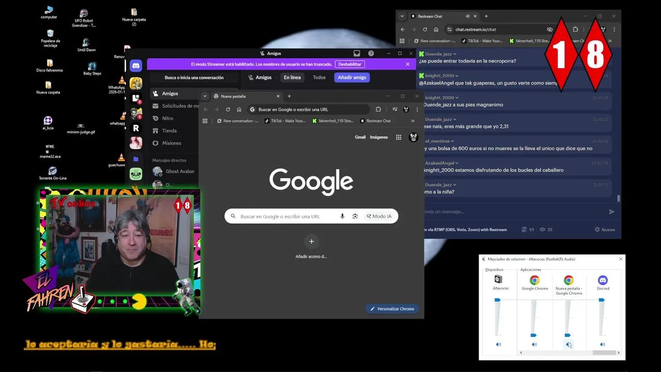Open media control icon in front Chrome toolbar
This screenshot has height=372, width=661.
click(x=395, y=110)
